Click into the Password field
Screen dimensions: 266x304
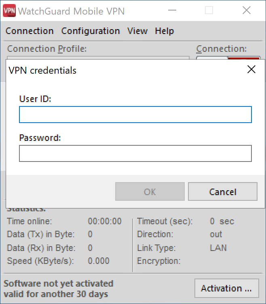tap(135, 153)
